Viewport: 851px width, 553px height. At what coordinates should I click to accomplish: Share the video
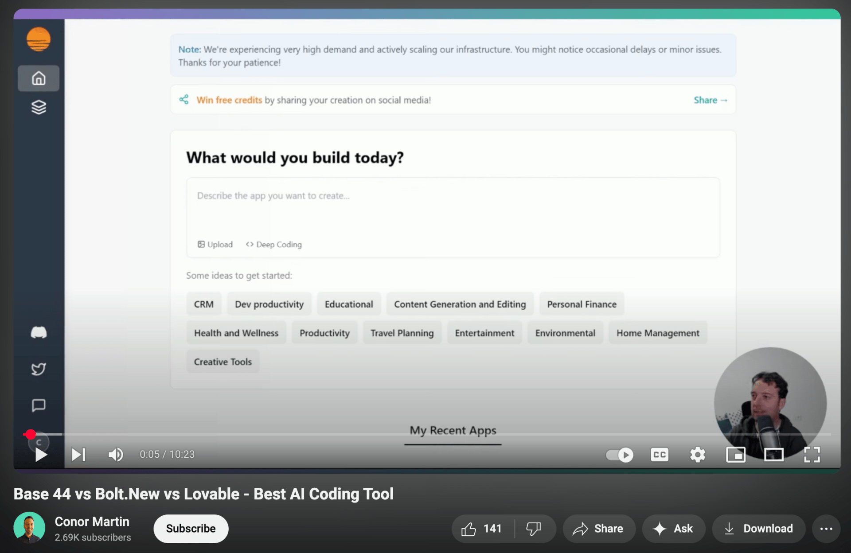tap(598, 529)
